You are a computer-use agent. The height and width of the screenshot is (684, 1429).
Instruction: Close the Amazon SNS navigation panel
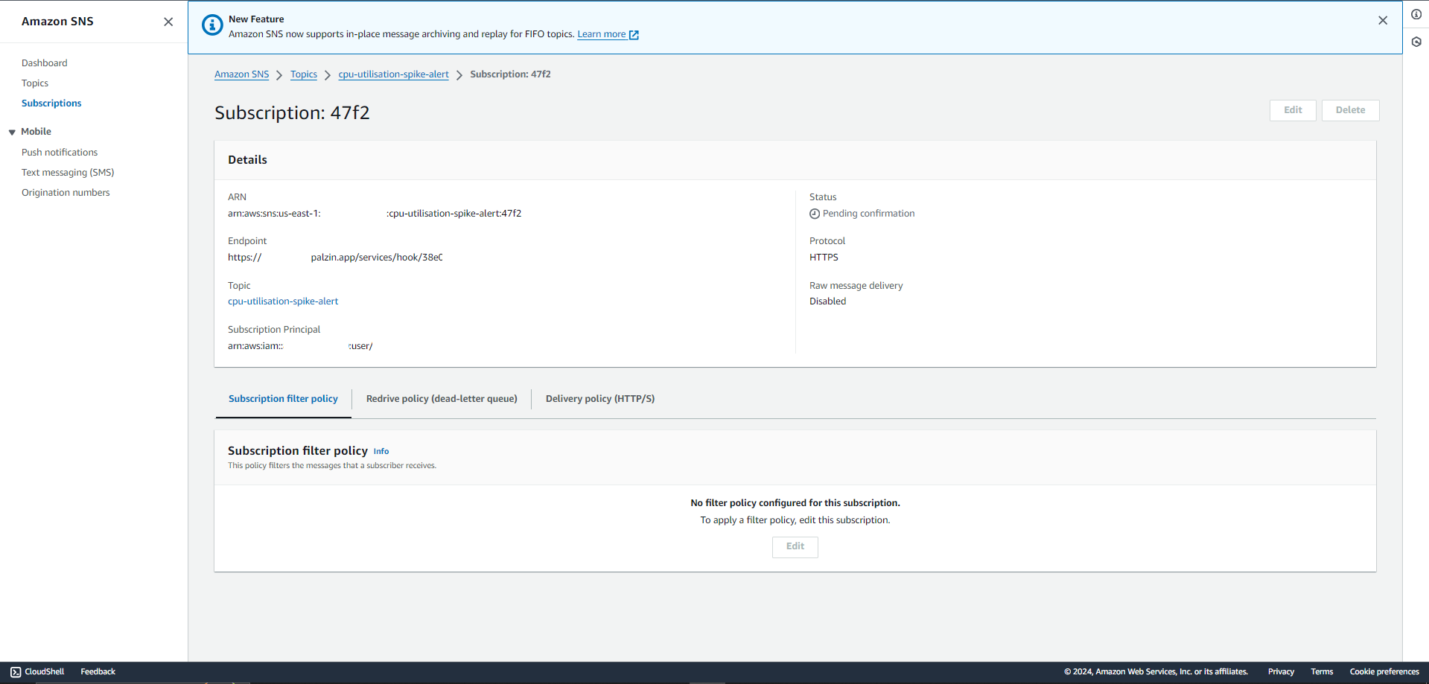tap(168, 22)
